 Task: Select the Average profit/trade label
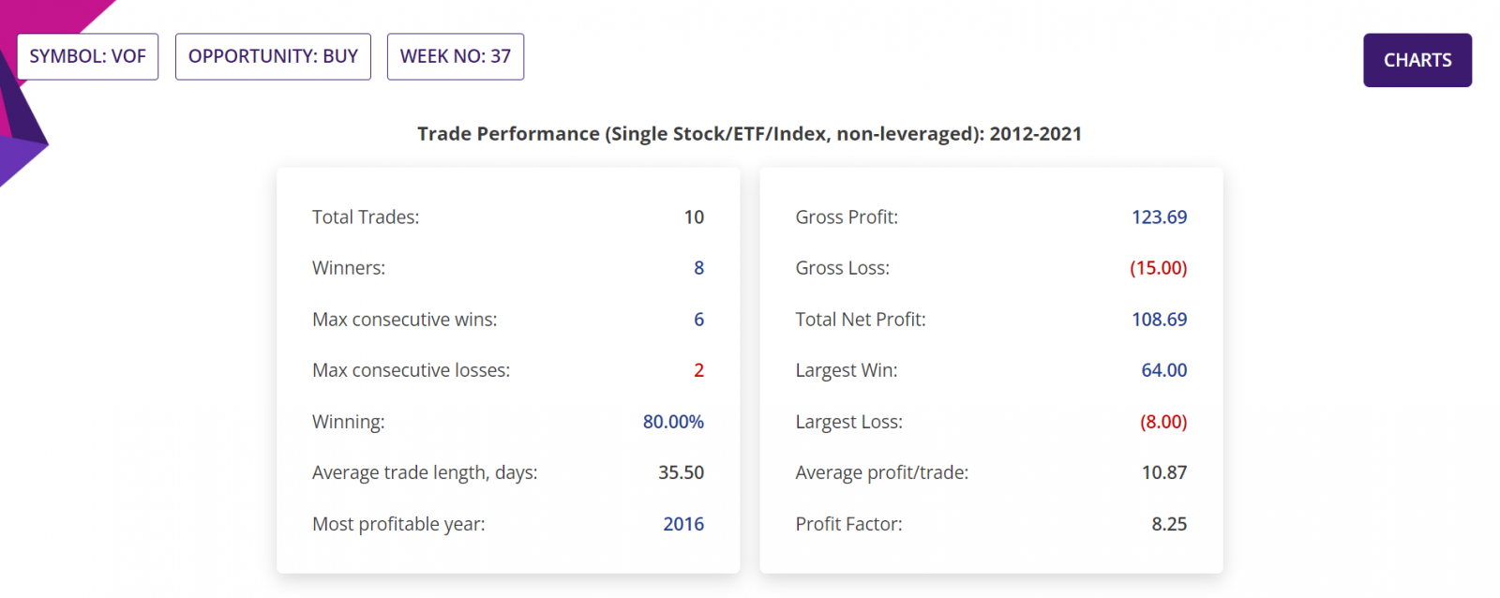point(881,472)
